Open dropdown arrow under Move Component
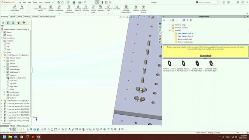This screenshot has height=140, width=249. (60, 13)
